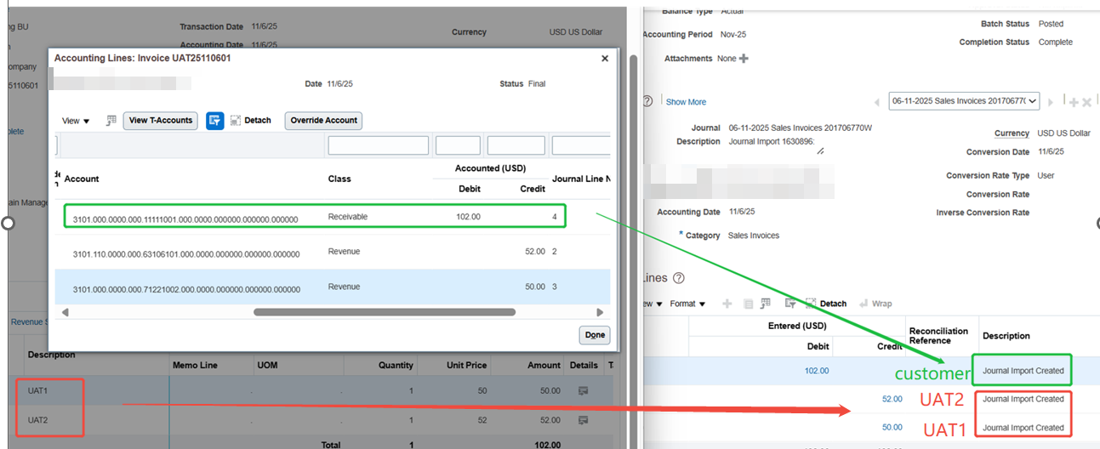
Task: Click the scroll left arrow in Accounting Lines dialog
Action: 66,312
